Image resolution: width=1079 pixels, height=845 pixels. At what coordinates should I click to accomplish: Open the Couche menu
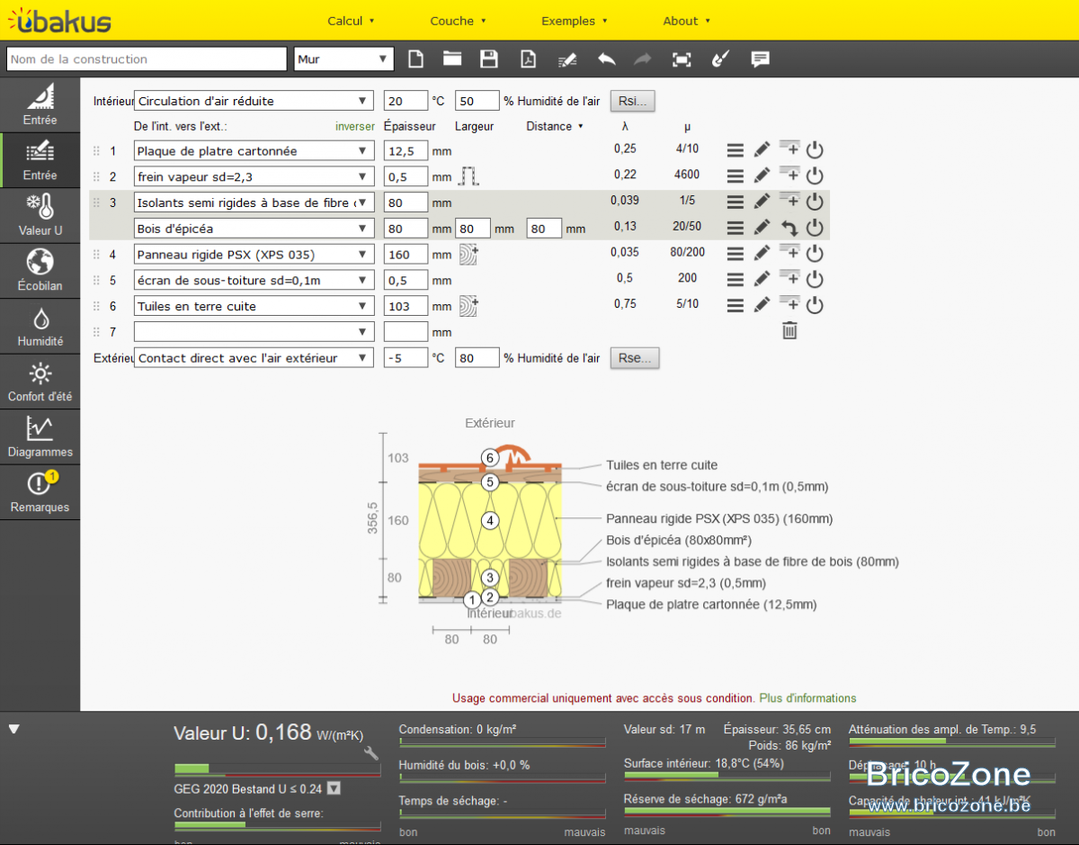pos(458,21)
